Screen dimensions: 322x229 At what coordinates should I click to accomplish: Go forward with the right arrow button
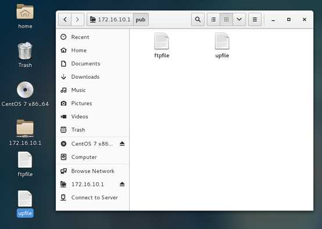pos(77,20)
